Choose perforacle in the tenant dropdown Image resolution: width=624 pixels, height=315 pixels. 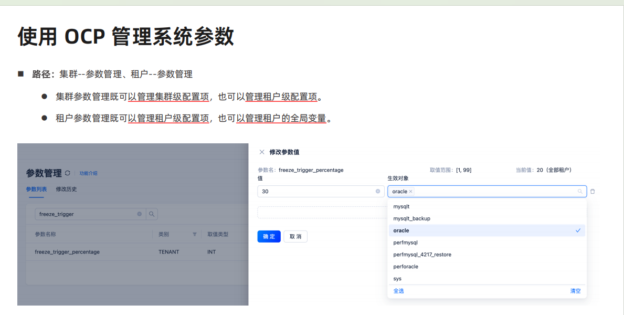[406, 267]
